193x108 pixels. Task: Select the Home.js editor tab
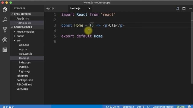(75, 8)
